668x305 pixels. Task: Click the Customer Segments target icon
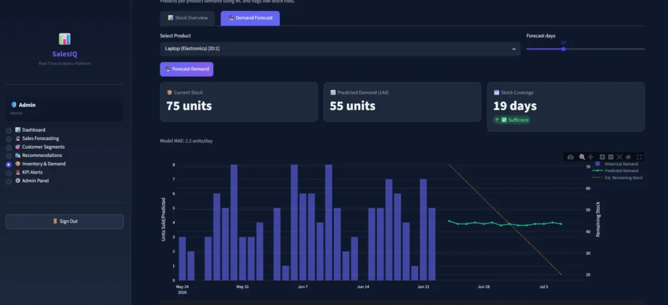click(18, 147)
